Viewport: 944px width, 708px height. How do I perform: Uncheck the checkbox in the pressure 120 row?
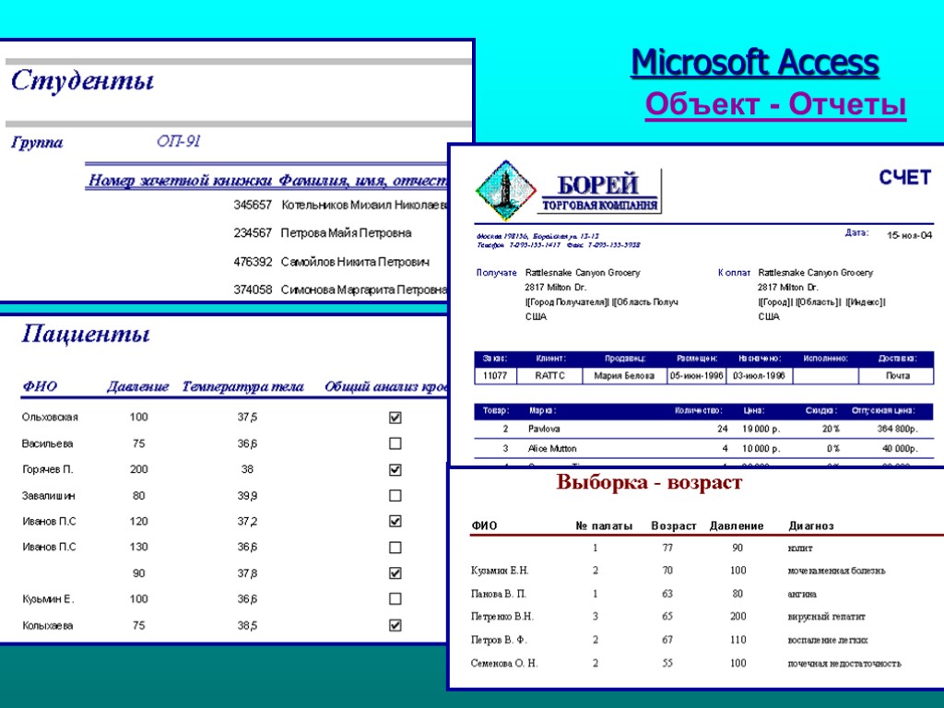pos(395,522)
